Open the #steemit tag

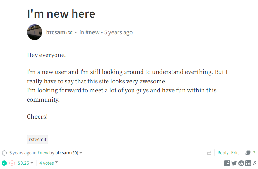tap(38, 139)
